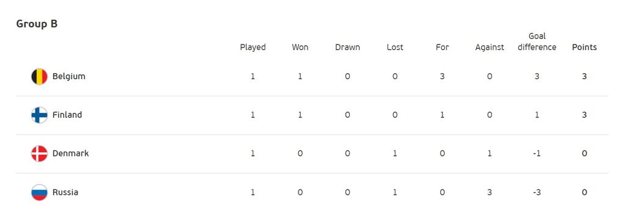Select the Russia team name
The height and width of the screenshot is (223, 625).
coord(65,193)
